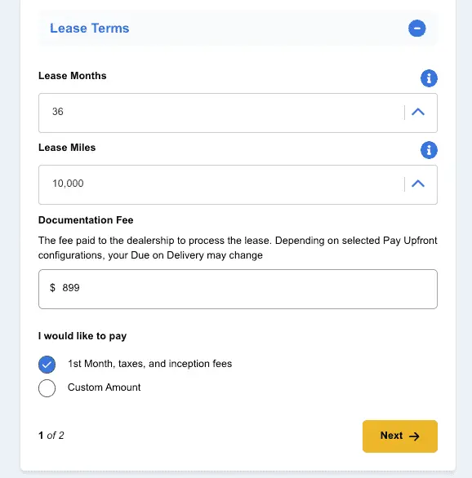Viewport: 472px width, 478px height.
Task: Click into Documentation Fee field showing 899
Action: click(x=238, y=289)
